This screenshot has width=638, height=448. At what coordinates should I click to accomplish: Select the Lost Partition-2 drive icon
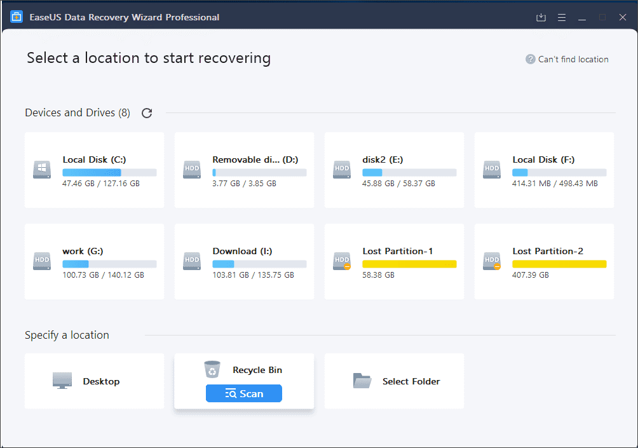tap(492, 261)
